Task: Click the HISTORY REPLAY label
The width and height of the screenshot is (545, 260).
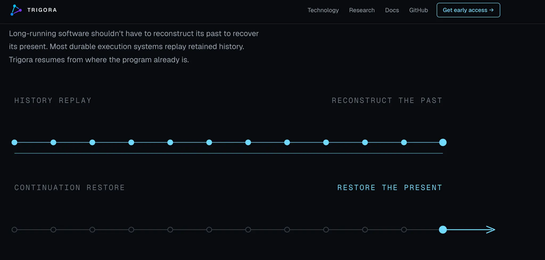Action: tap(53, 100)
